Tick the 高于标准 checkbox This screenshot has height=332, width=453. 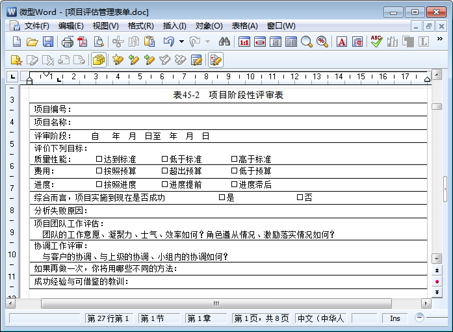[x=235, y=159]
